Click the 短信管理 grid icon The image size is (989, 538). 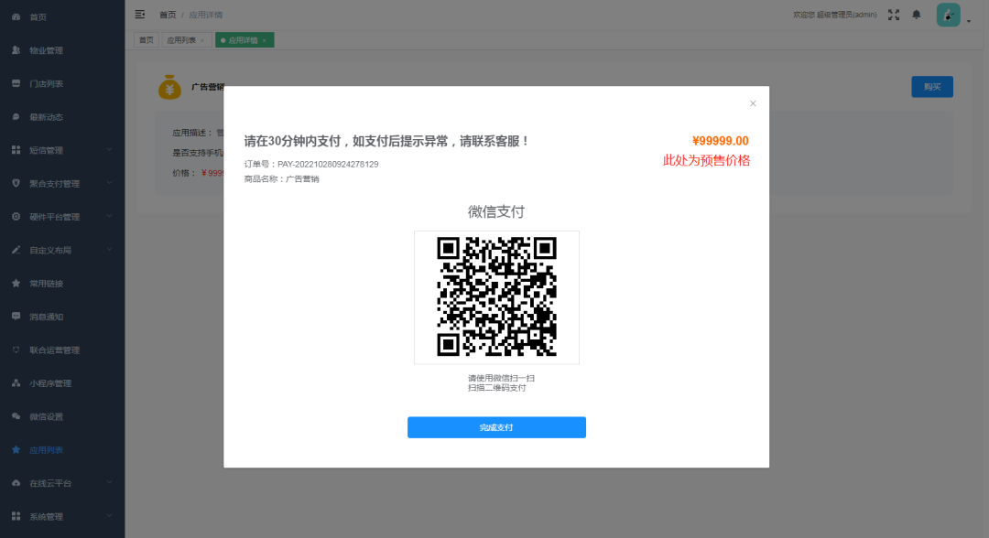(16, 150)
